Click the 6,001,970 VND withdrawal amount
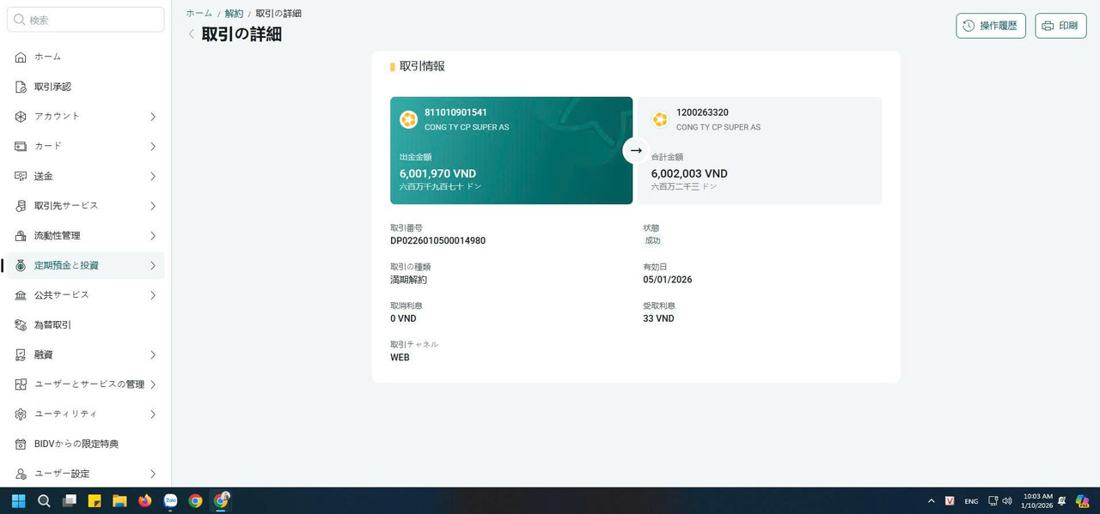This screenshot has height=514, width=1100. [x=437, y=173]
